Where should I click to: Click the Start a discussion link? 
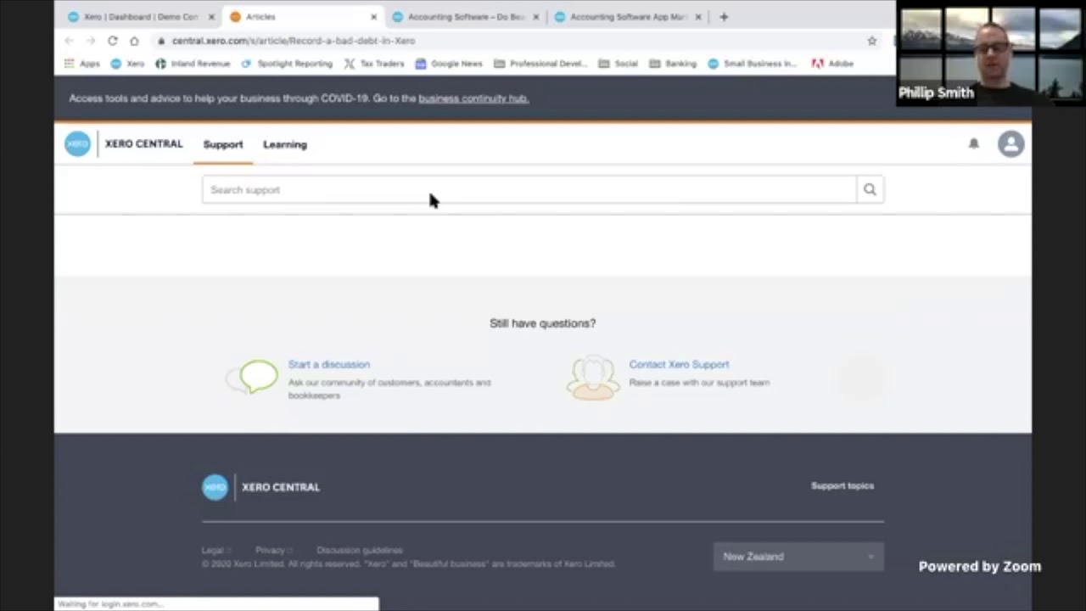point(329,364)
